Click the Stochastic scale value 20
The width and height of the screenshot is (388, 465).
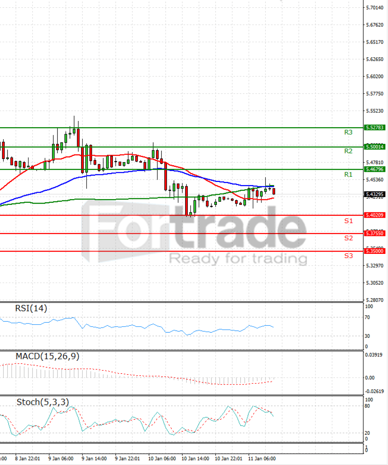point(367,433)
